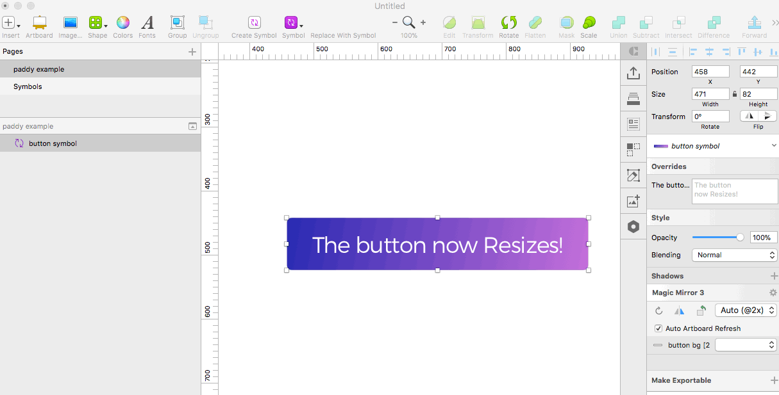
Task: Click the insert image plugin icon
Action: [x=633, y=201]
